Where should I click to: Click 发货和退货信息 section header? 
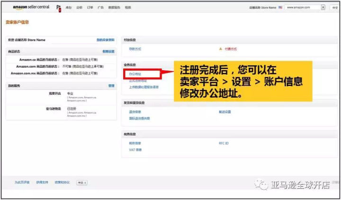point(134,103)
